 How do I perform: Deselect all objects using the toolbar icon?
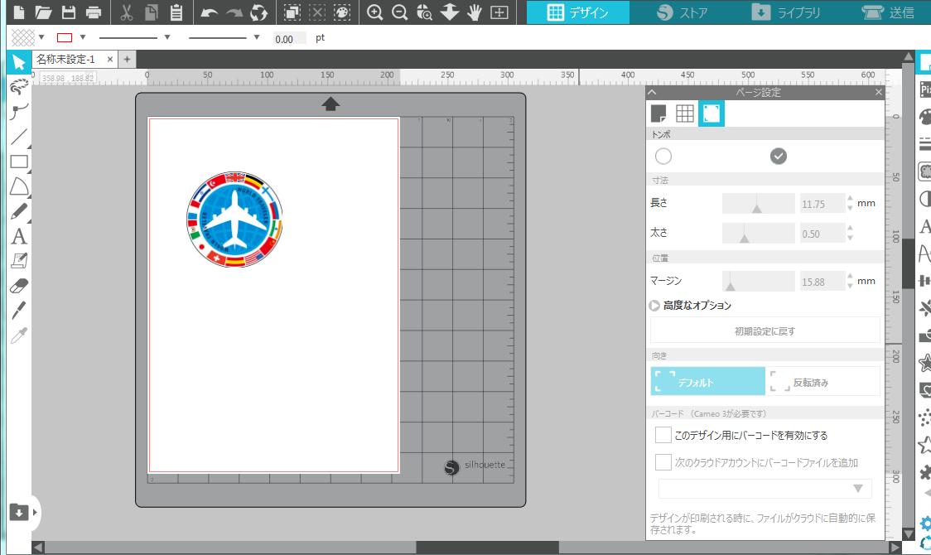(x=317, y=12)
